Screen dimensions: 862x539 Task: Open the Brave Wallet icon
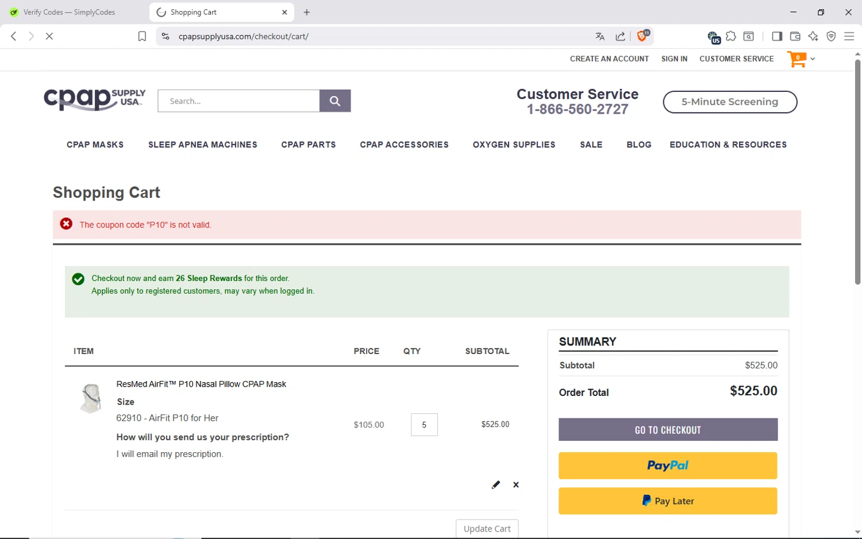(795, 36)
